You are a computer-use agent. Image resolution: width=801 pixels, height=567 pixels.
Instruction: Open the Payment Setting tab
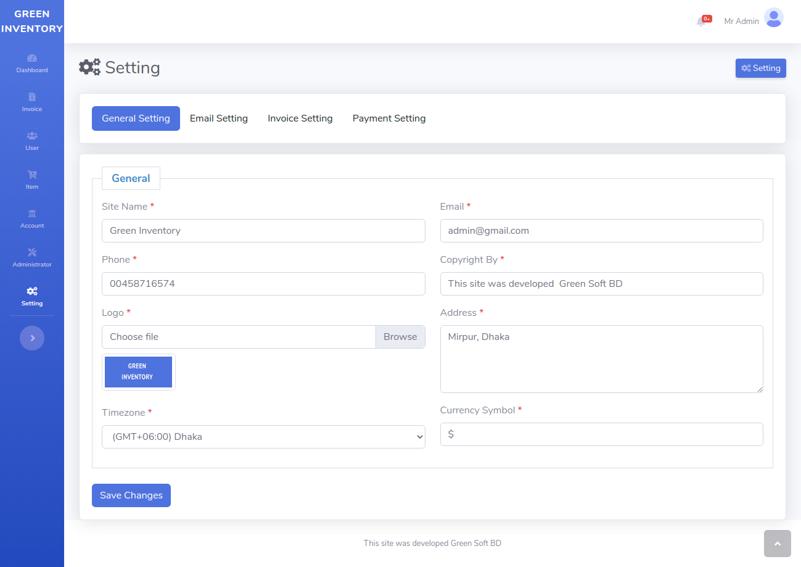[x=389, y=118]
